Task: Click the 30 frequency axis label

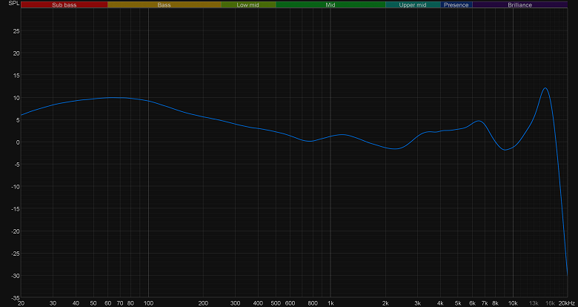Action: (53, 303)
